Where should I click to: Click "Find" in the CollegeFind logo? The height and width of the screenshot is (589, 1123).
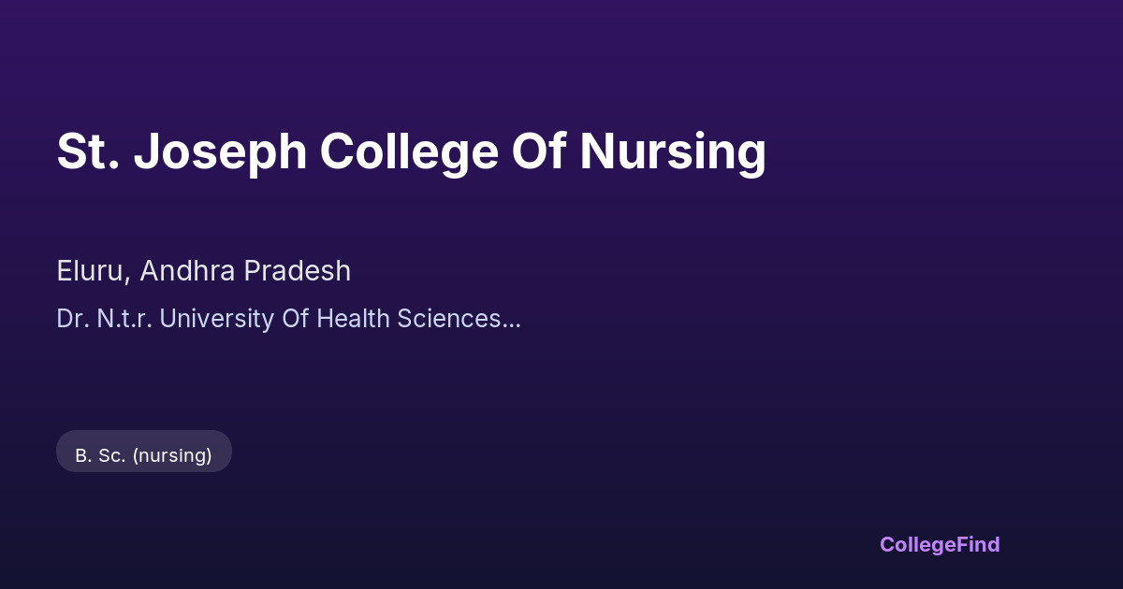[977, 544]
